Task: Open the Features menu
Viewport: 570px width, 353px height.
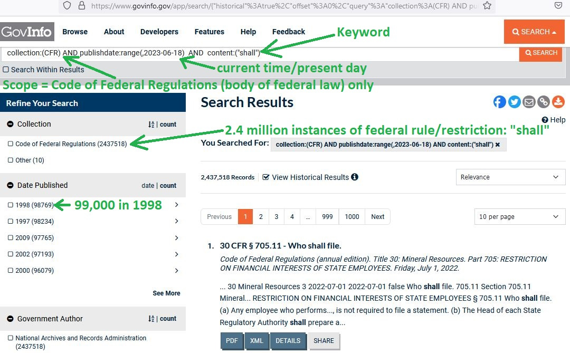Action: coord(210,32)
